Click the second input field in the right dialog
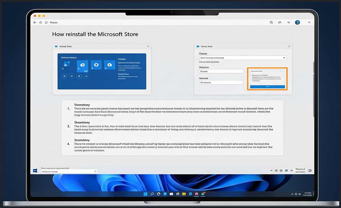This screenshot has width=341, height=208. click(221, 71)
